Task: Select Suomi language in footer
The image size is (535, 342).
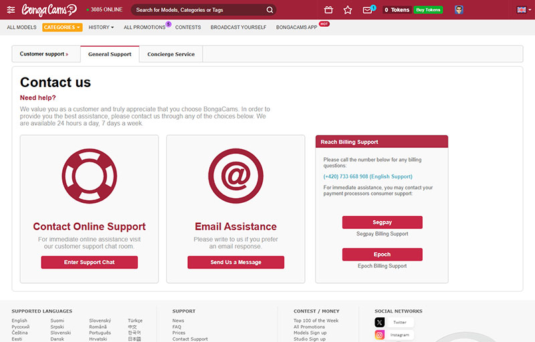Action: pos(58,321)
